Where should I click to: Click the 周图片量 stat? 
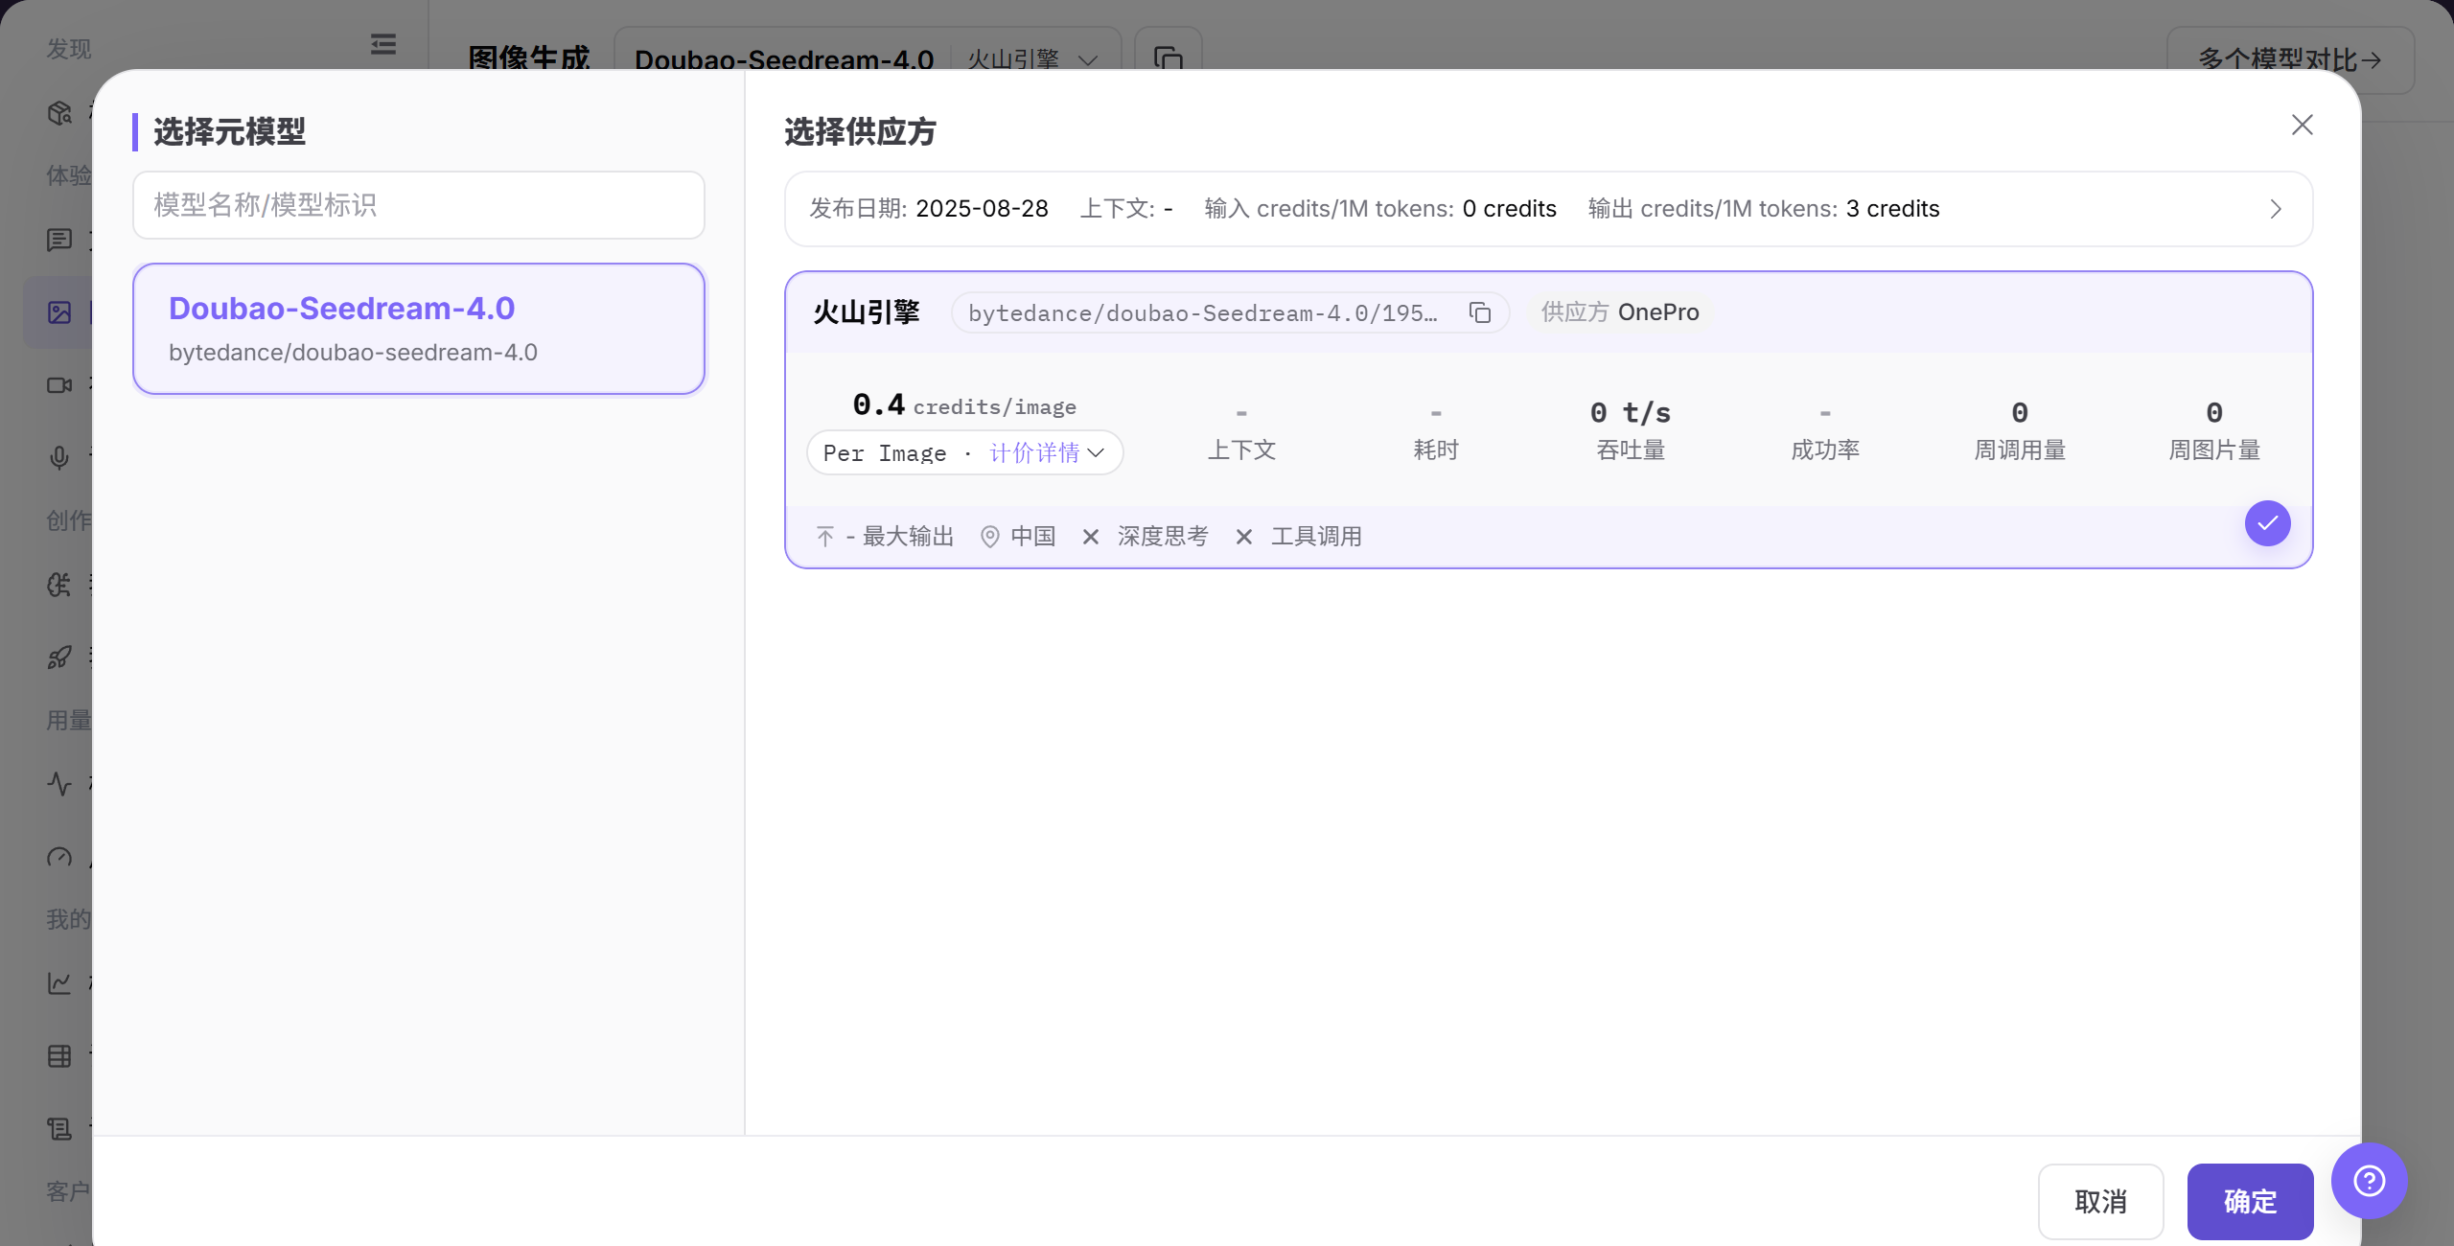click(2214, 430)
